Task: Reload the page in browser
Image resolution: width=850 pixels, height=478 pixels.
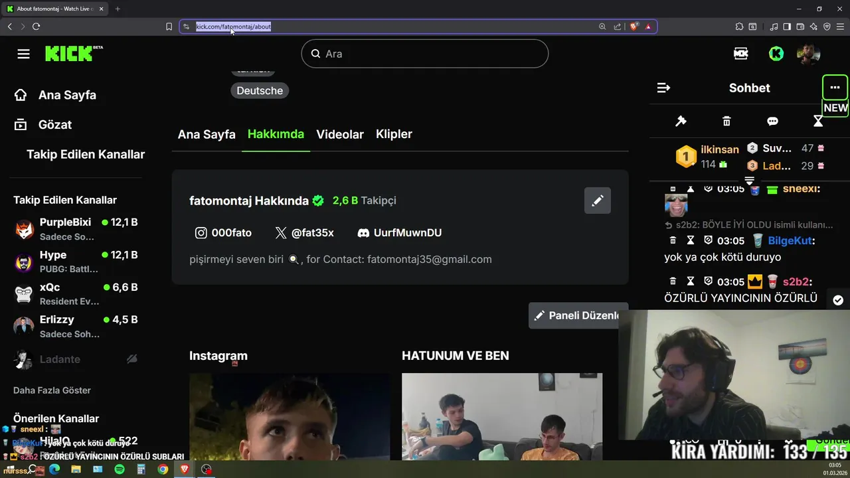Action: (36, 27)
